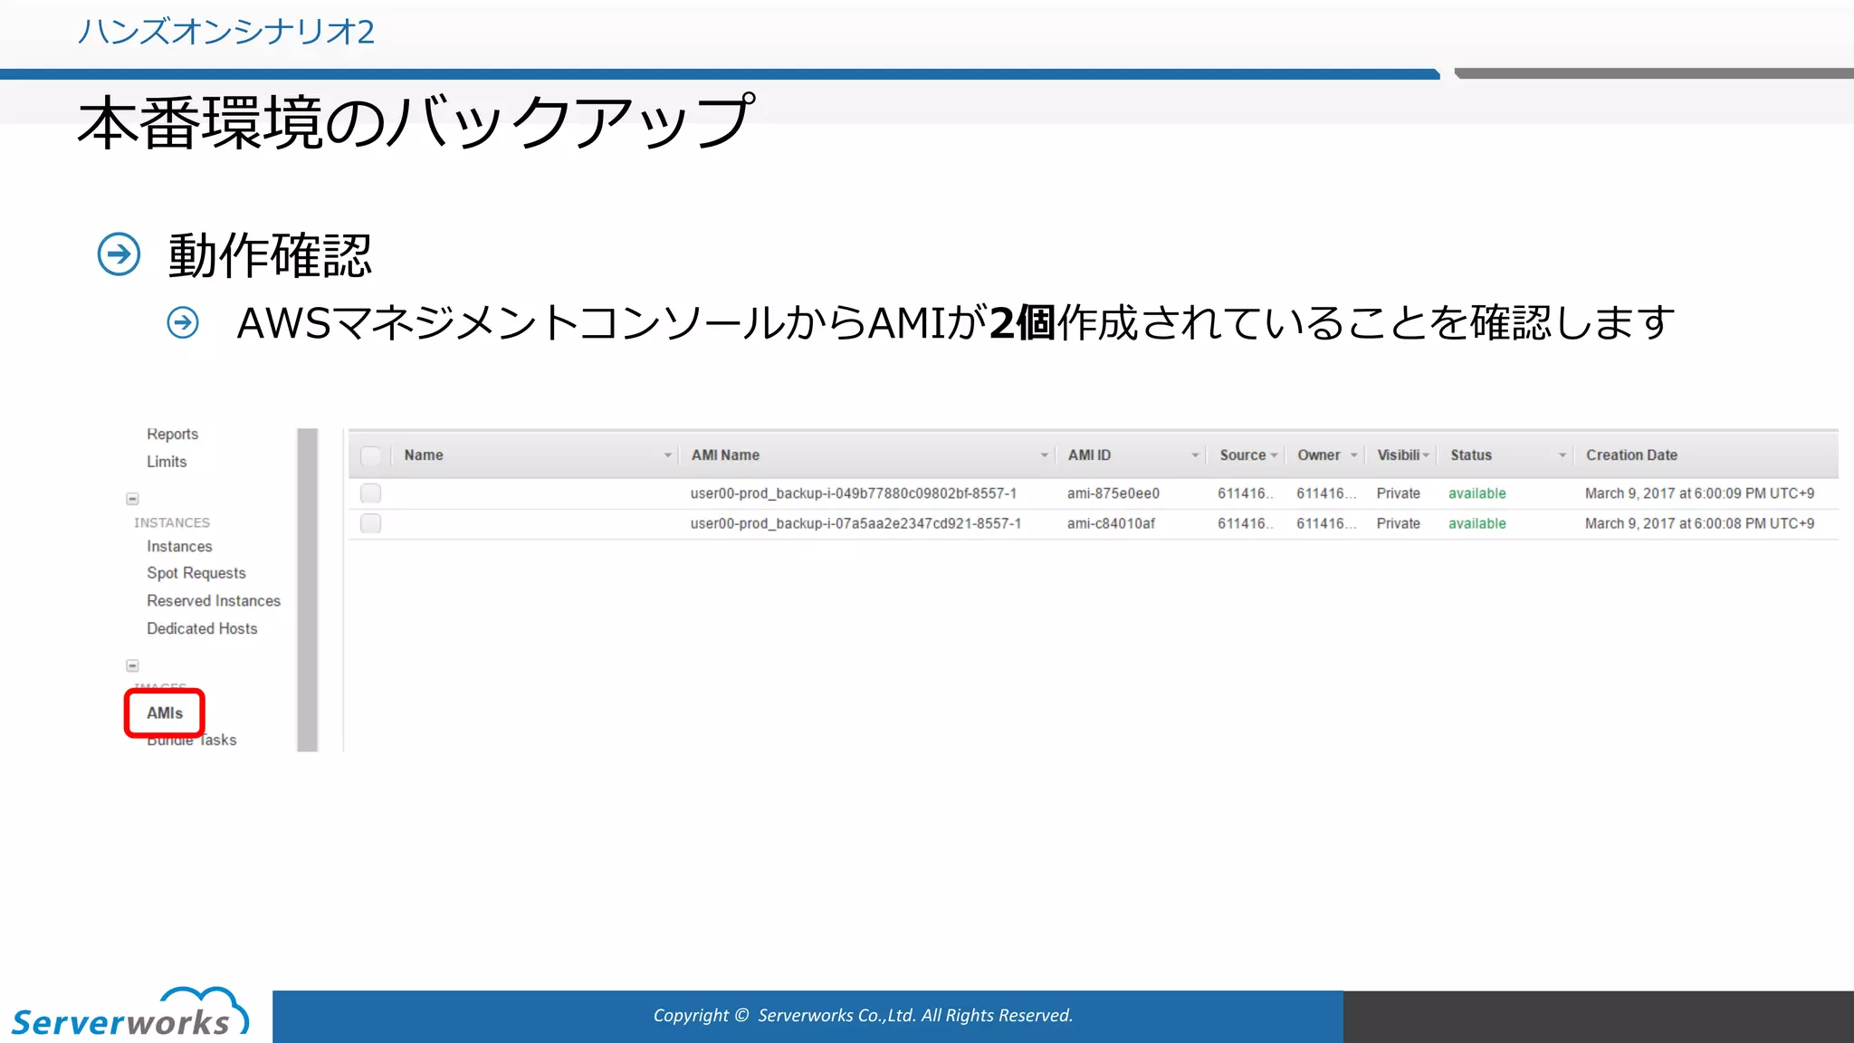Click creation date 6:00:09 PM cell
The height and width of the screenshot is (1043, 1854).
click(x=1699, y=493)
